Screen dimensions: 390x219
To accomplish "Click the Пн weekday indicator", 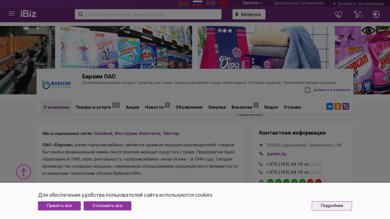I will pos(270,181).
